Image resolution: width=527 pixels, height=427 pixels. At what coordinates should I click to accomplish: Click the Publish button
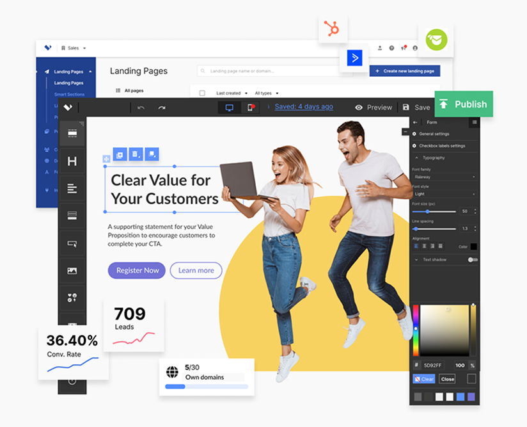[464, 104]
